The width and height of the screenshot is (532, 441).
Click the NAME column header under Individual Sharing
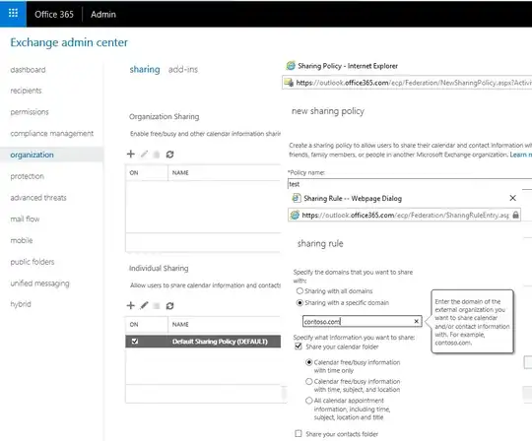point(225,324)
